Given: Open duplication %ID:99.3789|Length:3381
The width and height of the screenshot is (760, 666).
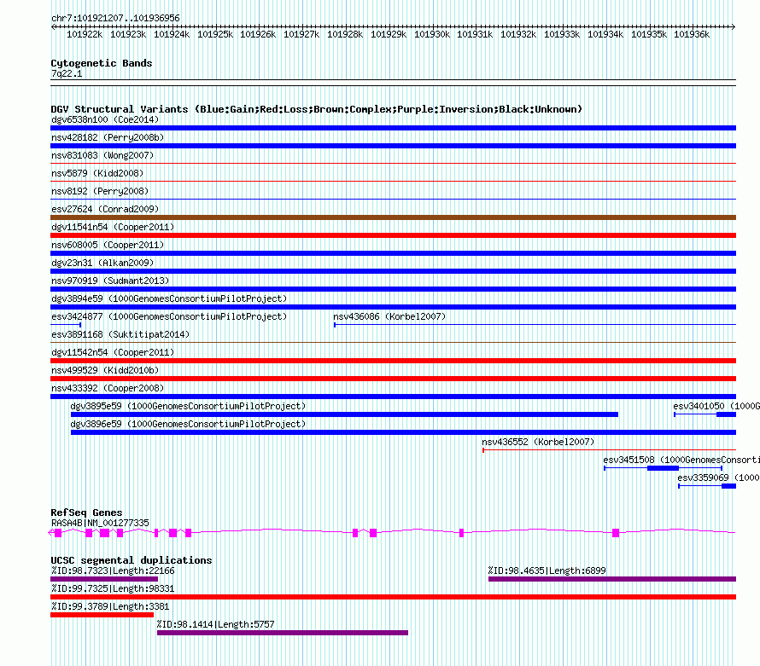Looking at the screenshot, I should click(110, 607).
